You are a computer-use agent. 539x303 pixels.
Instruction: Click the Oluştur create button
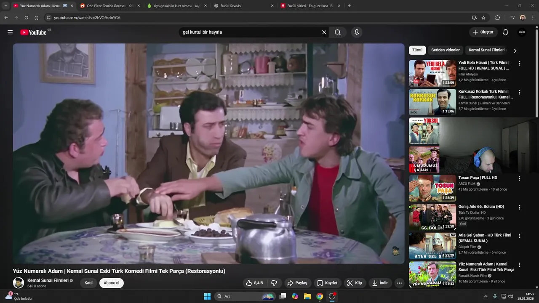483,32
